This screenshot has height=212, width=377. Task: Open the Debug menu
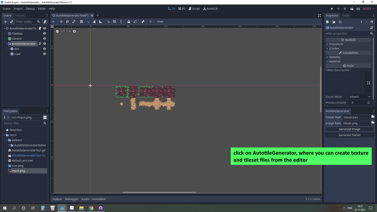coord(30,9)
